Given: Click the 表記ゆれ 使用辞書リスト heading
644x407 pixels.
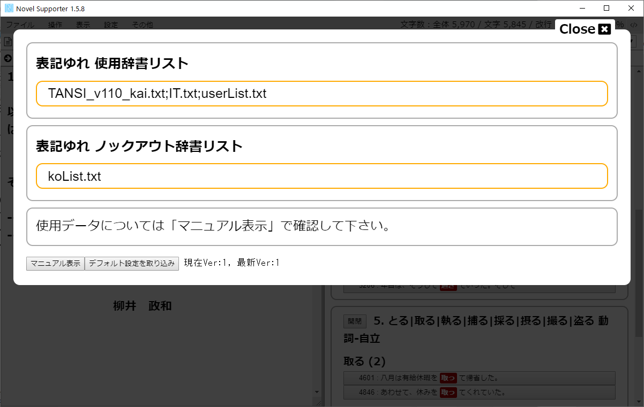Looking at the screenshot, I should point(113,63).
